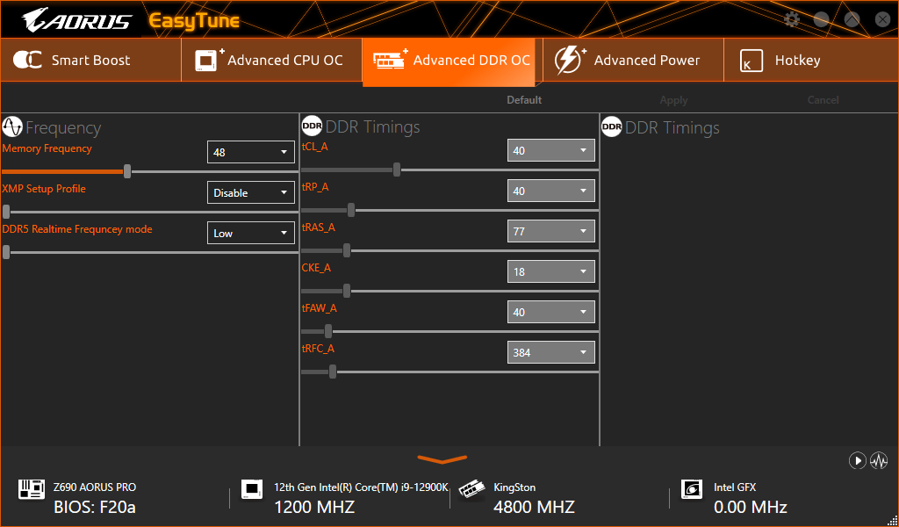The image size is (899, 527).
Task: Expand the tCL_A timing dropdown
Action: click(551, 150)
